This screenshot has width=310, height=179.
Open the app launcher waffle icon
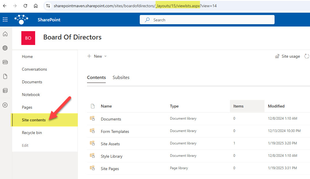[5, 19]
